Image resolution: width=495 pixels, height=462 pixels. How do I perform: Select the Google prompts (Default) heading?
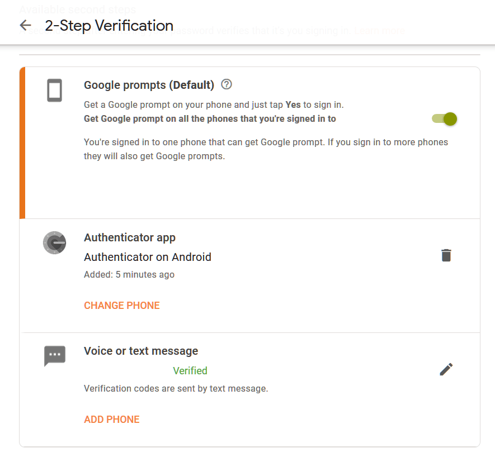pyautogui.click(x=149, y=85)
